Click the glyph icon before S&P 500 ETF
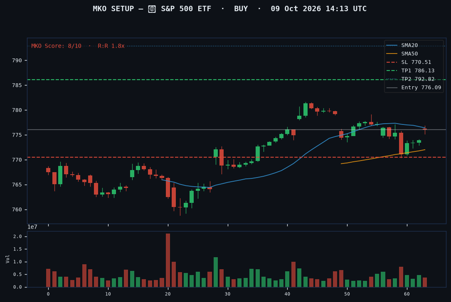451x302 pixels. (x=152, y=9)
